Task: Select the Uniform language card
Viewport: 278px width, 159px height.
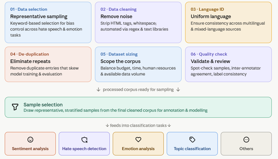Action: pos(228,22)
